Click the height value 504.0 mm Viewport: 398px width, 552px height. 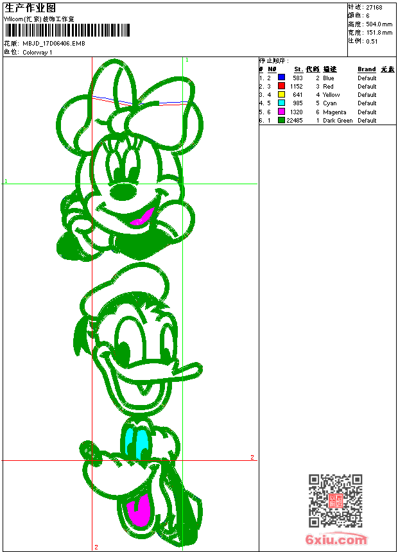379,24
